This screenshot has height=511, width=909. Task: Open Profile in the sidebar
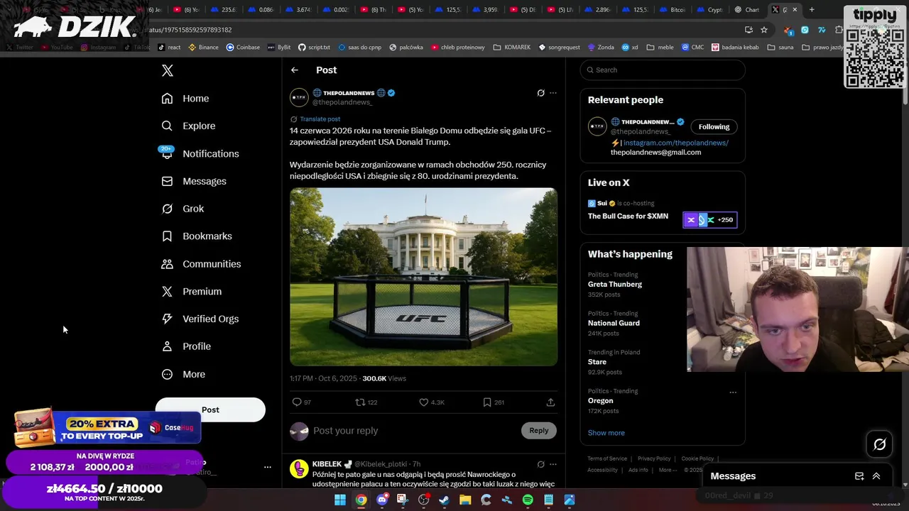click(186, 346)
